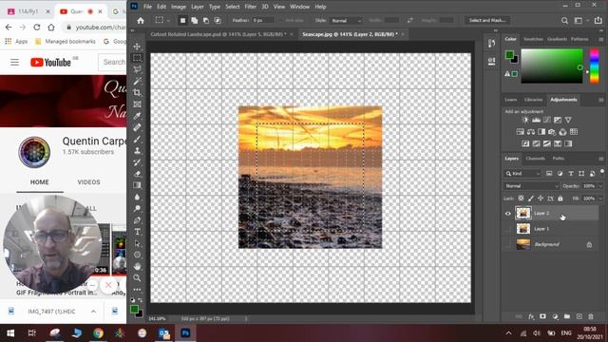Image resolution: width=608 pixels, height=342 pixels.
Task: Click the hue slider strip
Action: pos(594,66)
